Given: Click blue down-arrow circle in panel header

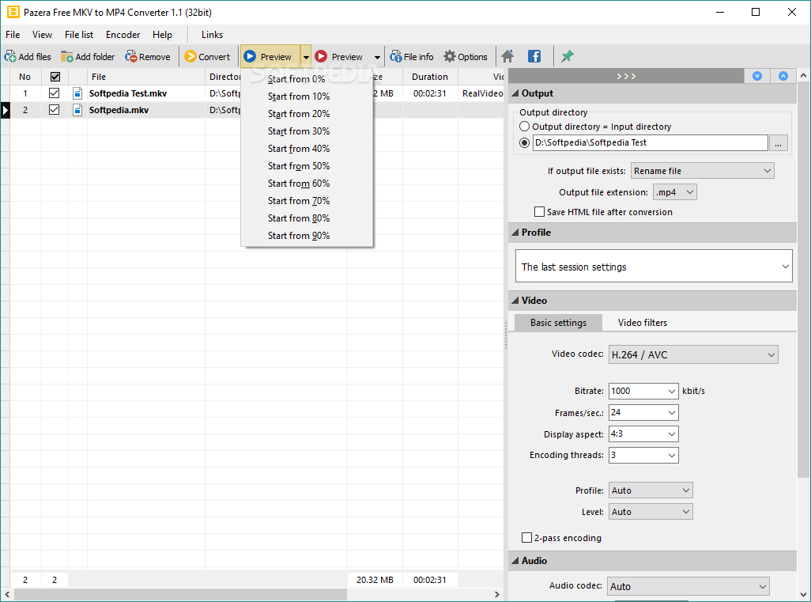Looking at the screenshot, I should [757, 76].
